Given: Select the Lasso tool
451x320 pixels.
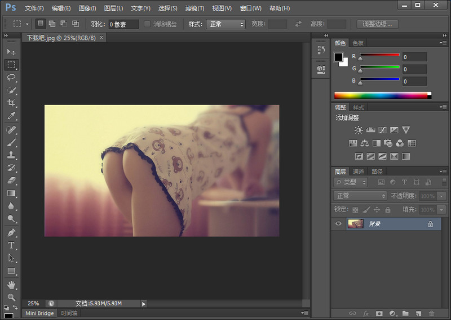Looking at the screenshot, I should tap(11, 78).
